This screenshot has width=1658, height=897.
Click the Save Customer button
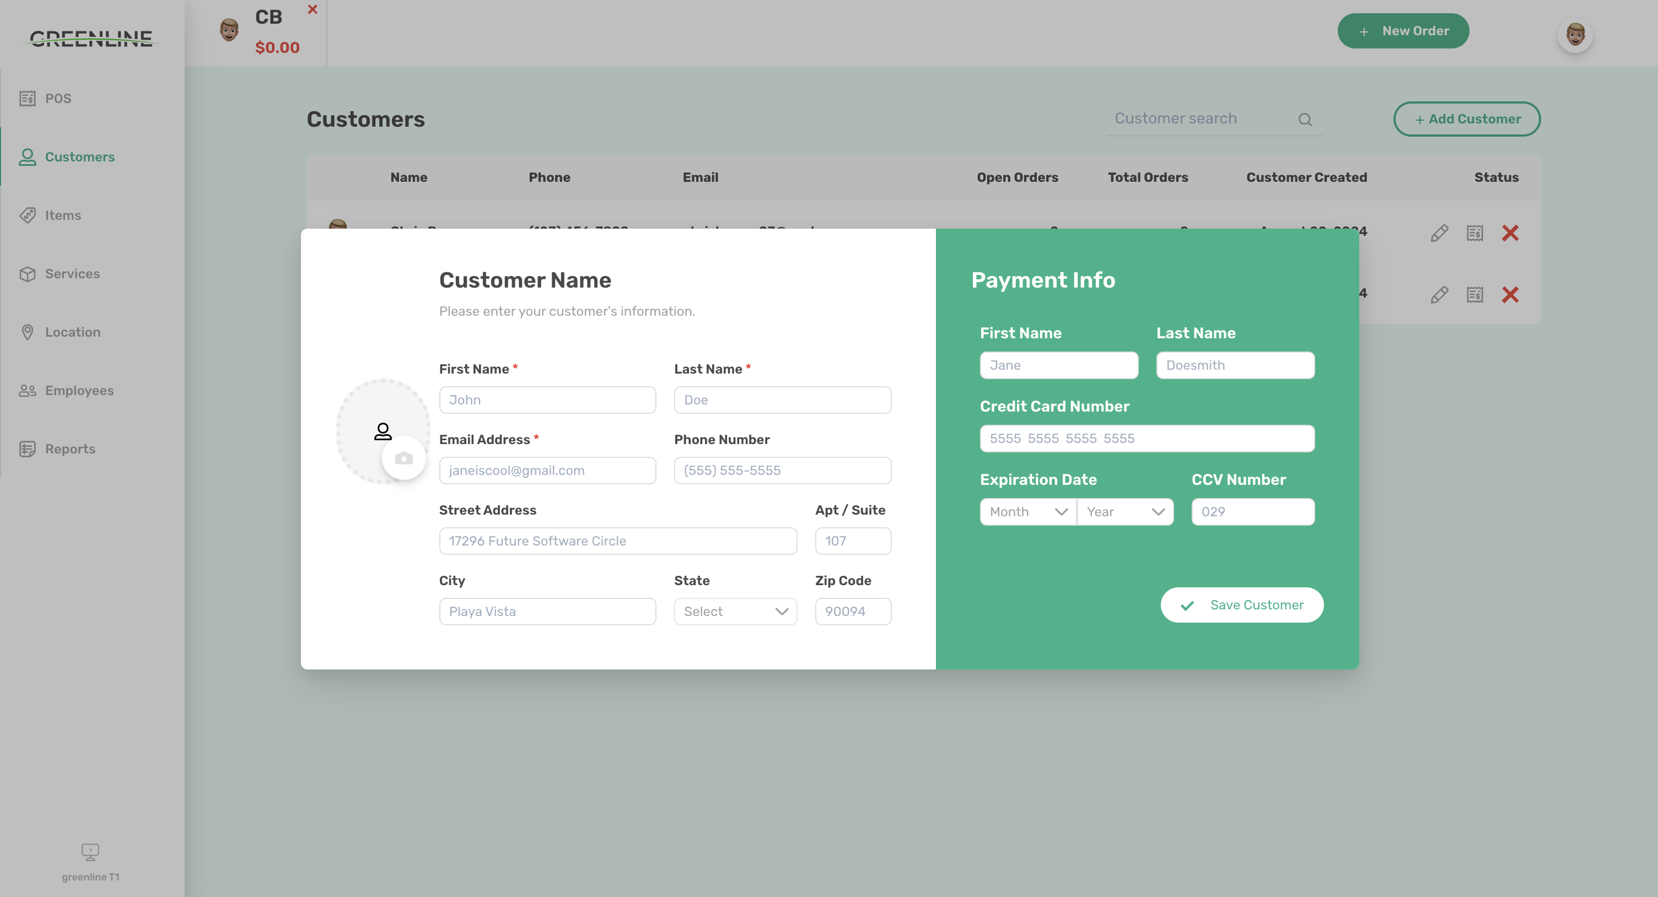[x=1242, y=604]
